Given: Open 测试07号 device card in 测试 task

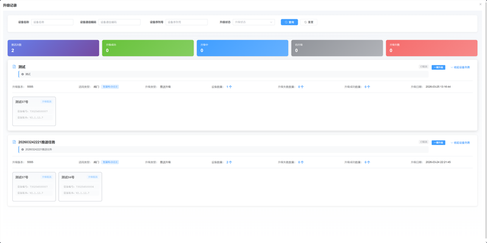Looking at the screenshot, I should click(34, 111).
